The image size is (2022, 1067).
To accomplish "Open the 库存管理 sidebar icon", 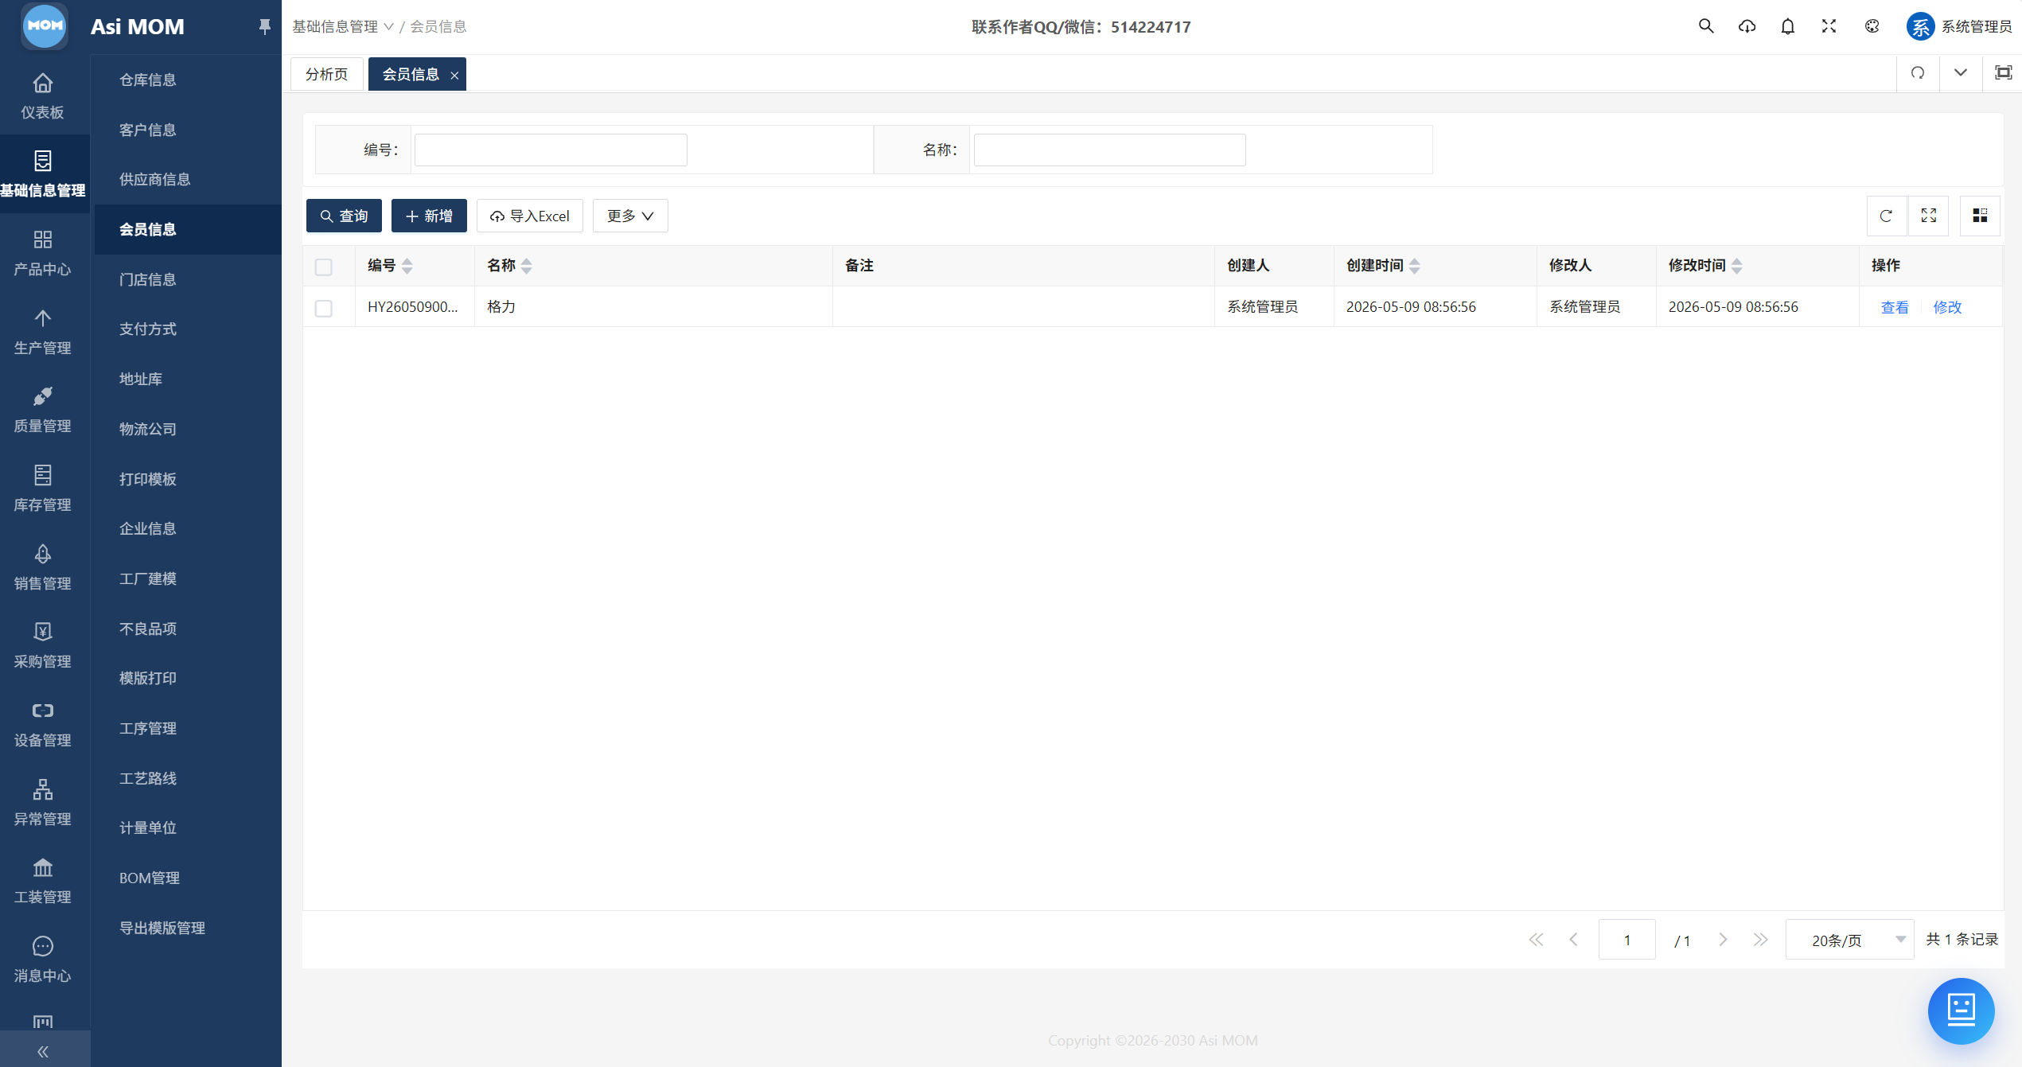I will 43,475.
